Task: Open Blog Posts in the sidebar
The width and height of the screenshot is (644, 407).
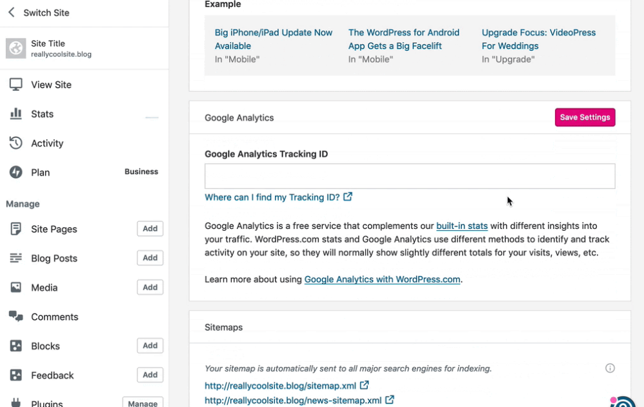Action: [x=54, y=258]
